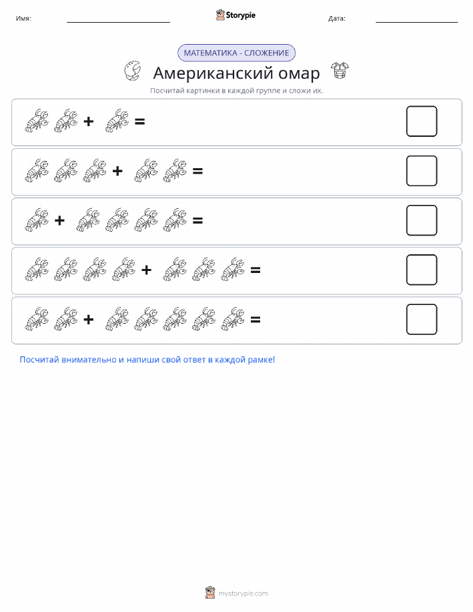This screenshot has height=612, width=473.
Task: Click the single lobster after the plus in row one
Action: (x=117, y=121)
